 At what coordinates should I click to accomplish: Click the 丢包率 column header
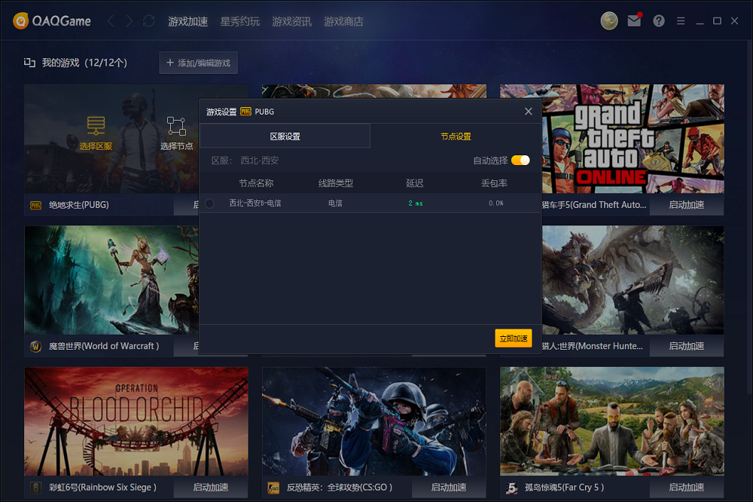coord(494,183)
